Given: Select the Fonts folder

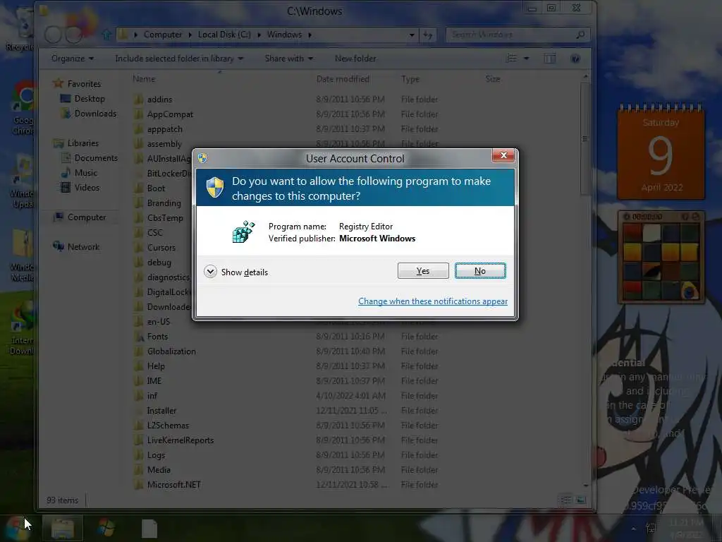Looking at the screenshot, I should (x=157, y=337).
